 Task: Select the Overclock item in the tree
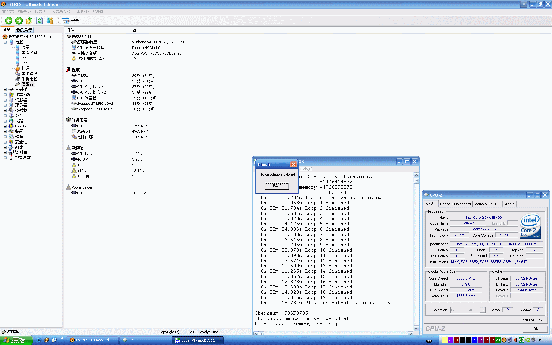pos(25,68)
